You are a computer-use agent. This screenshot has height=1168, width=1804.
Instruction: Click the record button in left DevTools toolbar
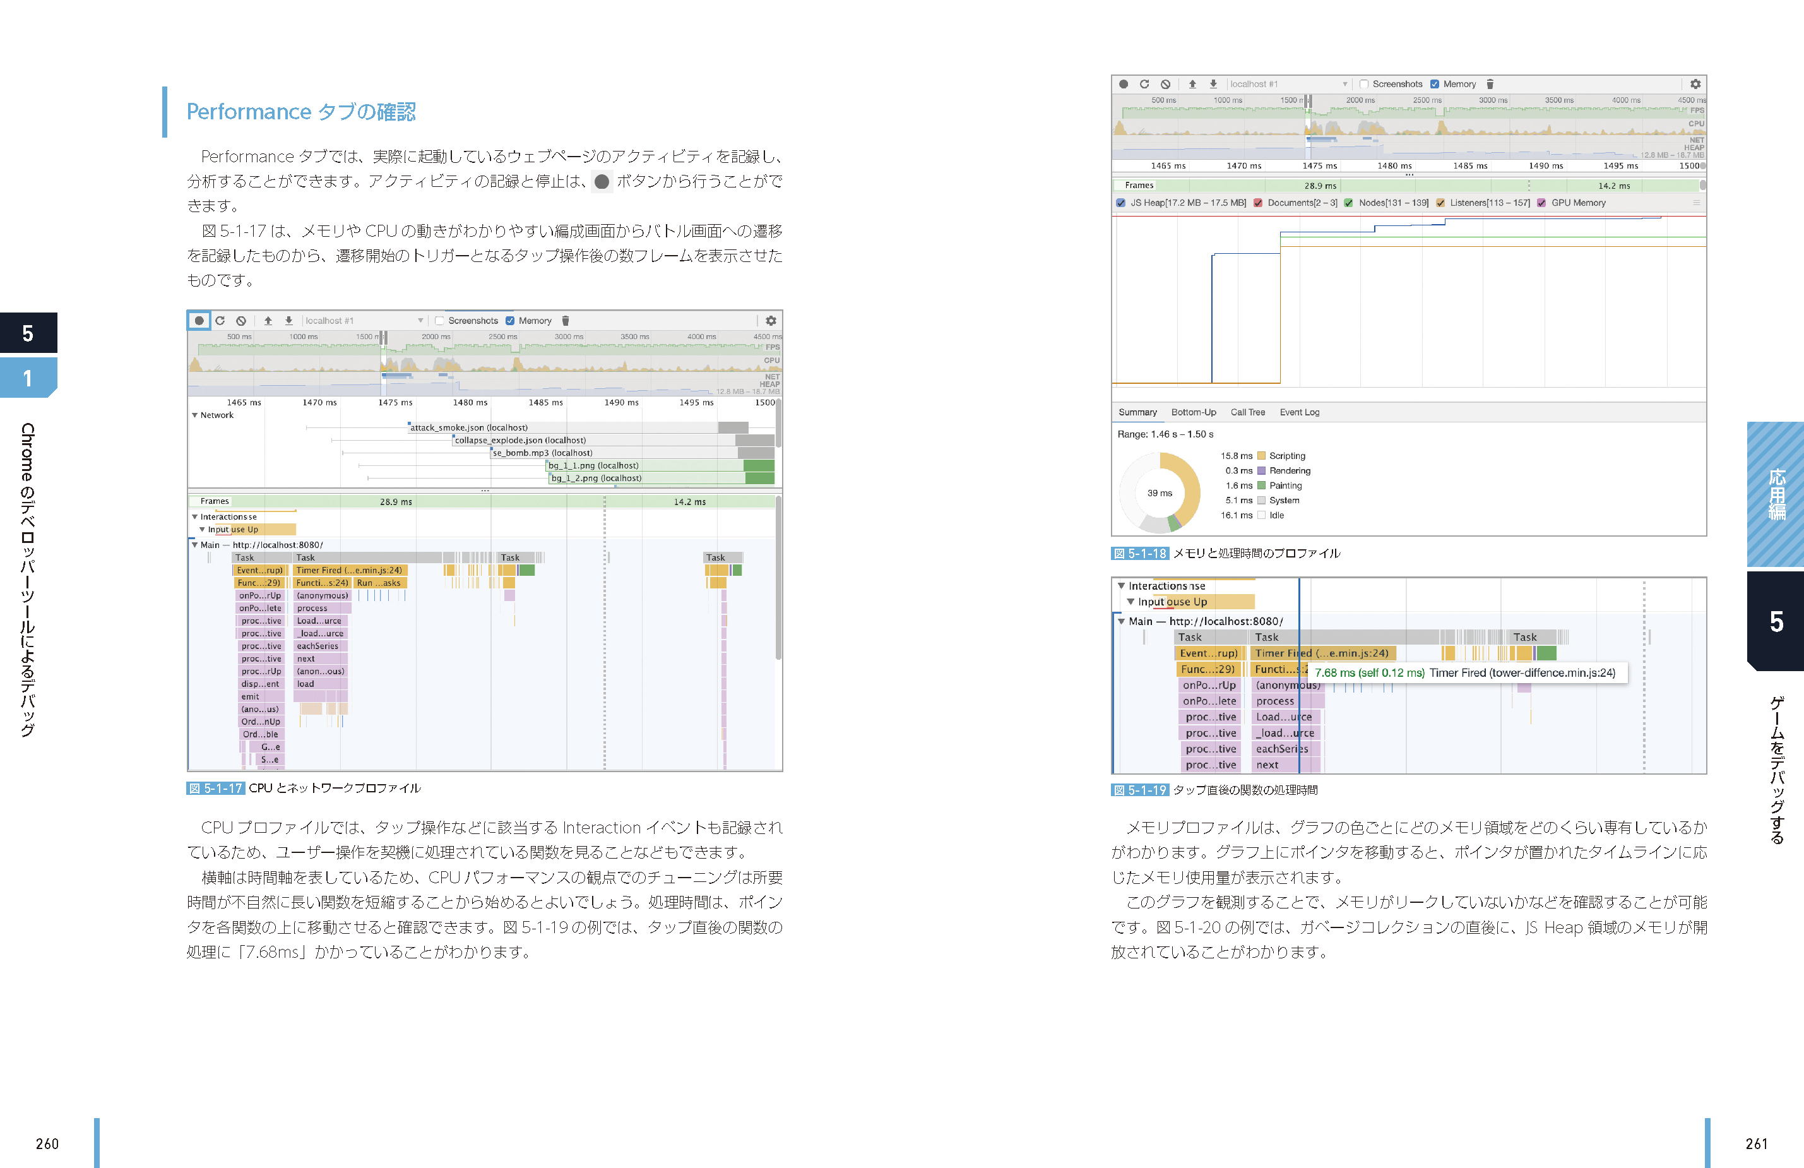click(x=199, y=321)
